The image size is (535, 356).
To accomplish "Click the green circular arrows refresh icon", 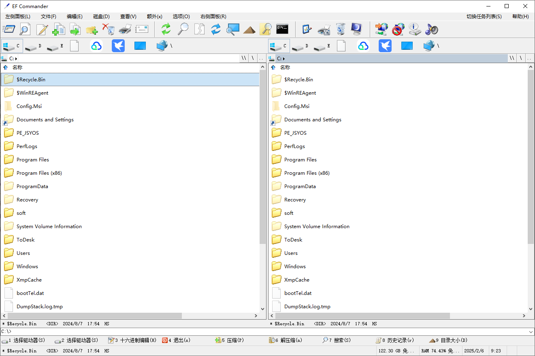I will click(166, 29).
